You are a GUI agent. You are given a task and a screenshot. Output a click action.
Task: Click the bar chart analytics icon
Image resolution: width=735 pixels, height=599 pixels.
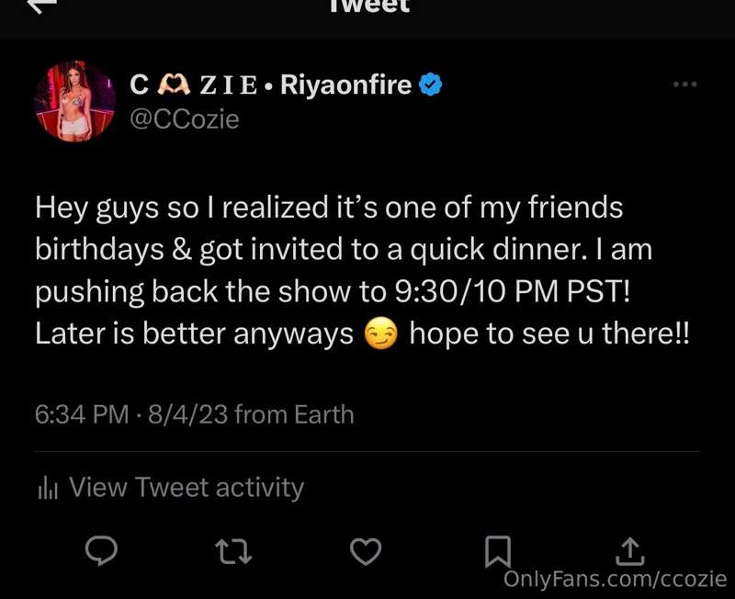[48, 488]
